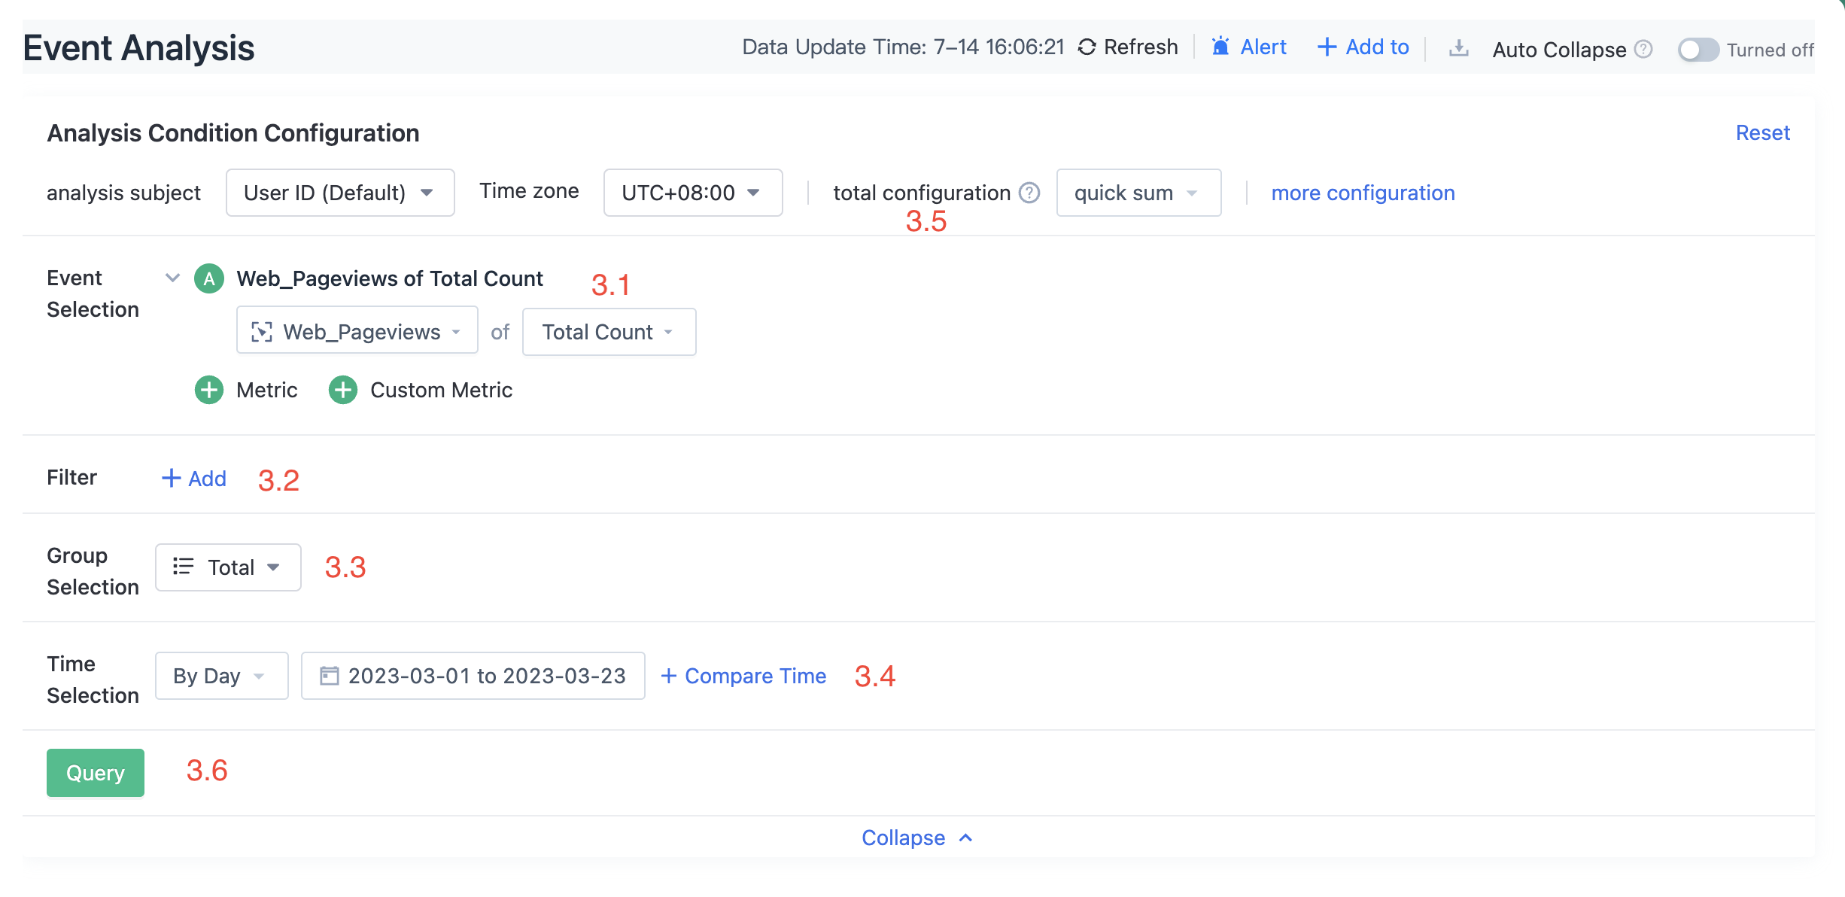1845x897 pixels.
Task: Add a Custom Metric via its plus icon
Action: coord(343,390)
